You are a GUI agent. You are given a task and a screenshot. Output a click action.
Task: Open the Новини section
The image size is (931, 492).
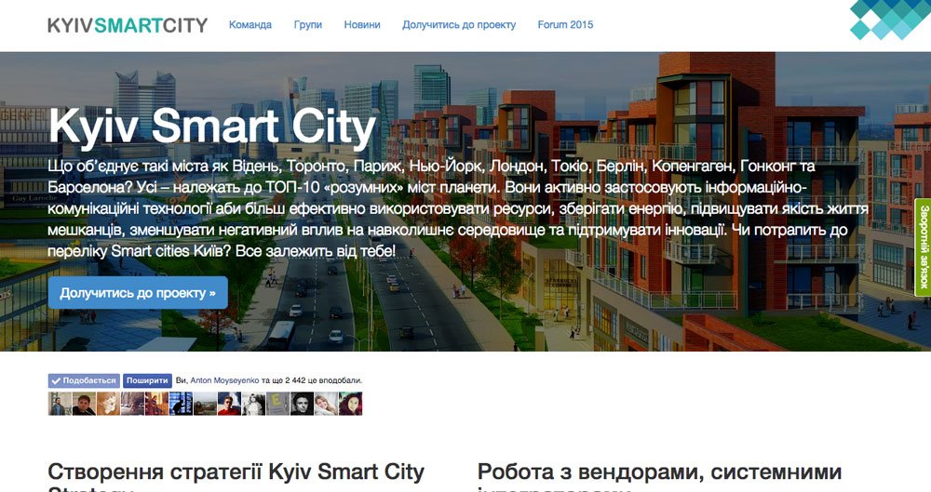pyautogui.click(x=361, y=25)
